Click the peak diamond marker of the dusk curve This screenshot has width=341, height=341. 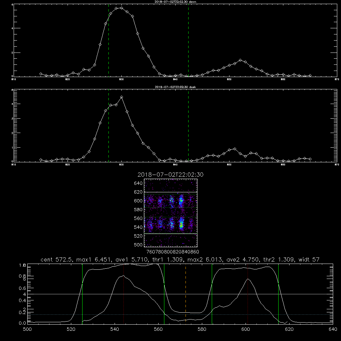click(122, 97)
